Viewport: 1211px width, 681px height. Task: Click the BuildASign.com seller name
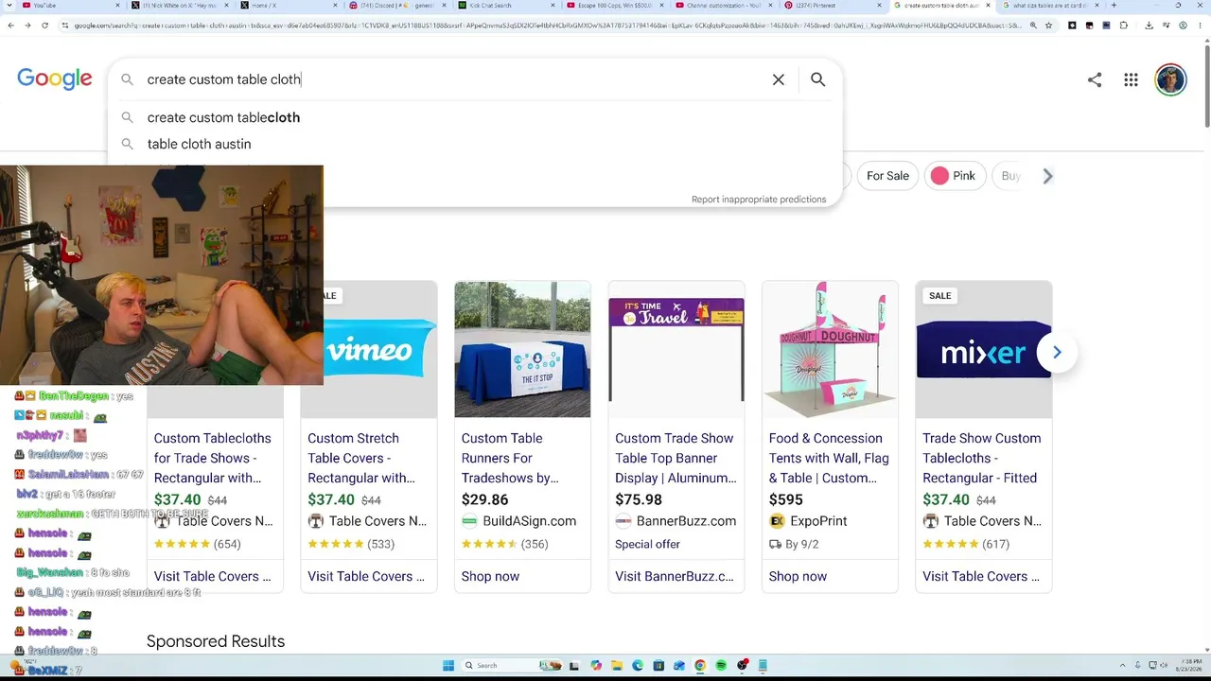[529, 521]
